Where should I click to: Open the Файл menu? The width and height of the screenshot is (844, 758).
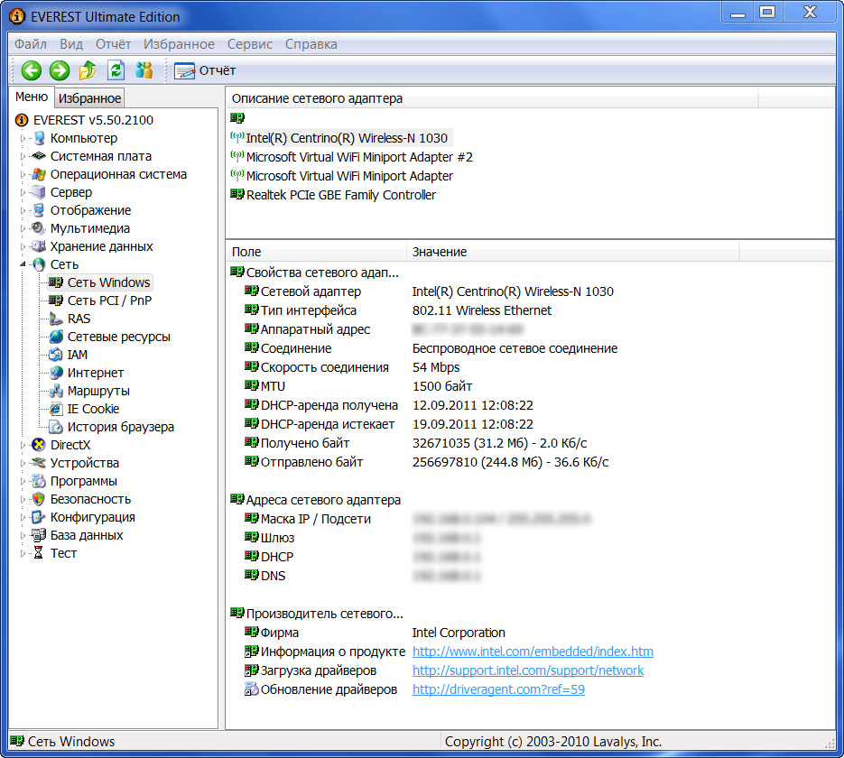pos(31,44)
